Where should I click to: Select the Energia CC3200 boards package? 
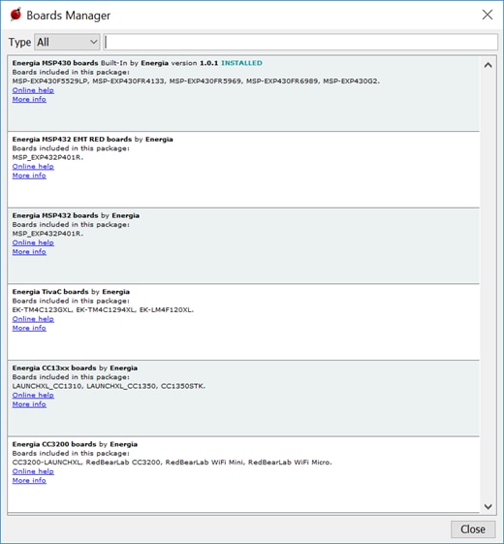point(243,474)
